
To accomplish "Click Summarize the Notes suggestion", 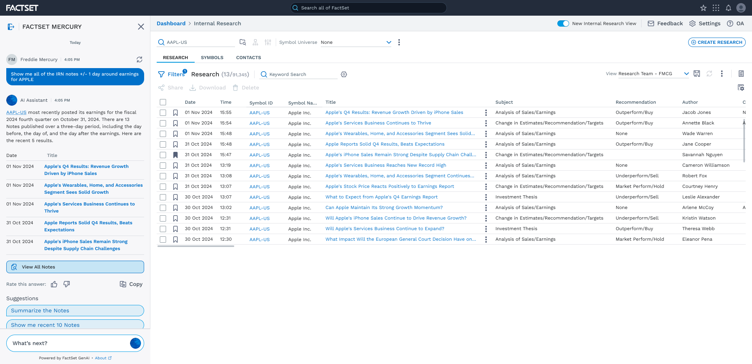I will (75, 311).
